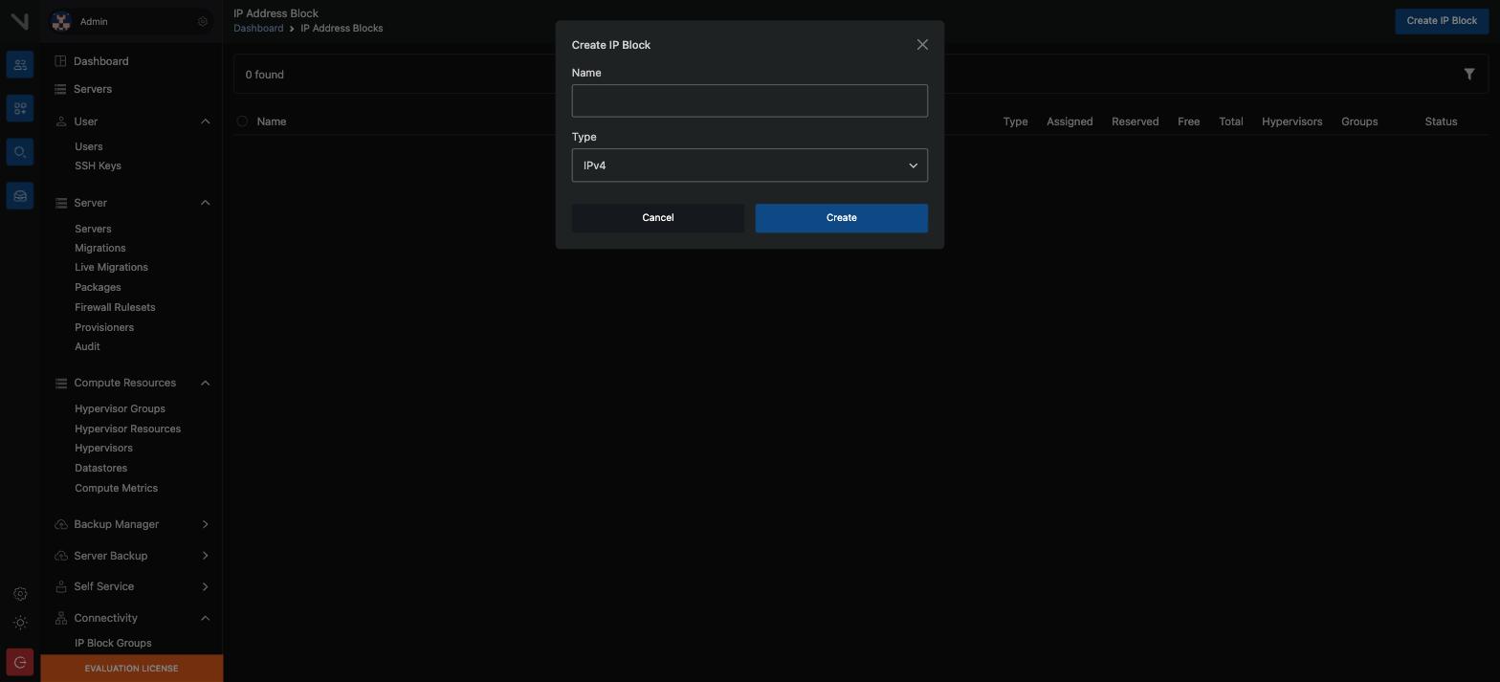Click the Name column header

point(272,121)
